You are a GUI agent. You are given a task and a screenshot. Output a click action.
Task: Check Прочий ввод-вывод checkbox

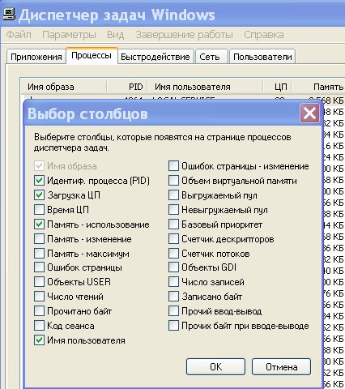pos(173,311)
